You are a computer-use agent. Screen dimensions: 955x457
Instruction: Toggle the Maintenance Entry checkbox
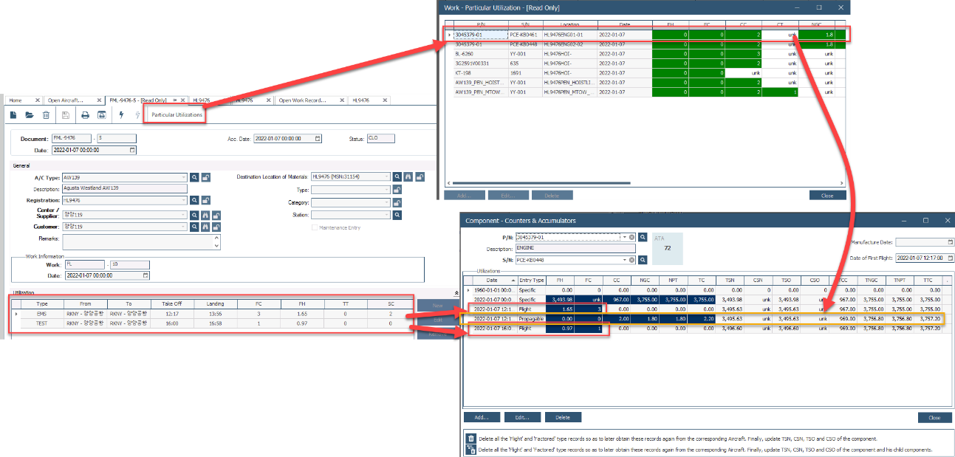315,227
